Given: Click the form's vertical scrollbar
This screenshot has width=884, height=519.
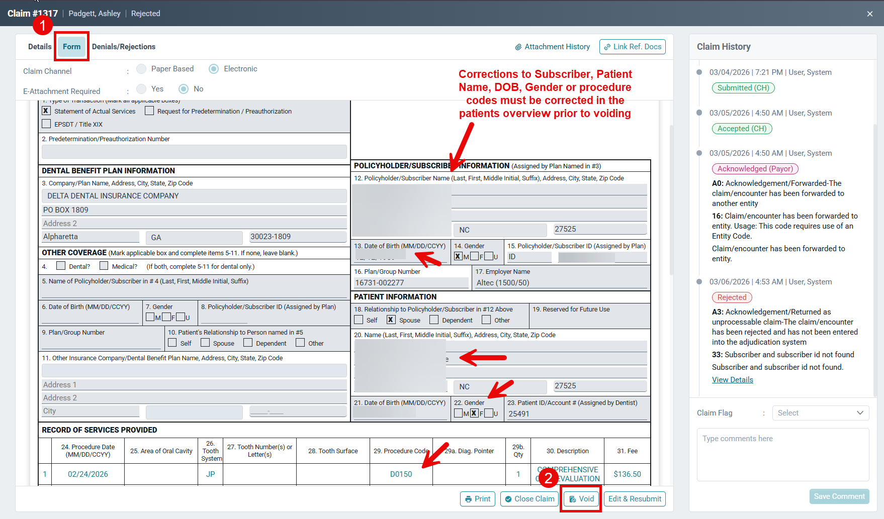Looking at the screenshot, I should point(671,201).
